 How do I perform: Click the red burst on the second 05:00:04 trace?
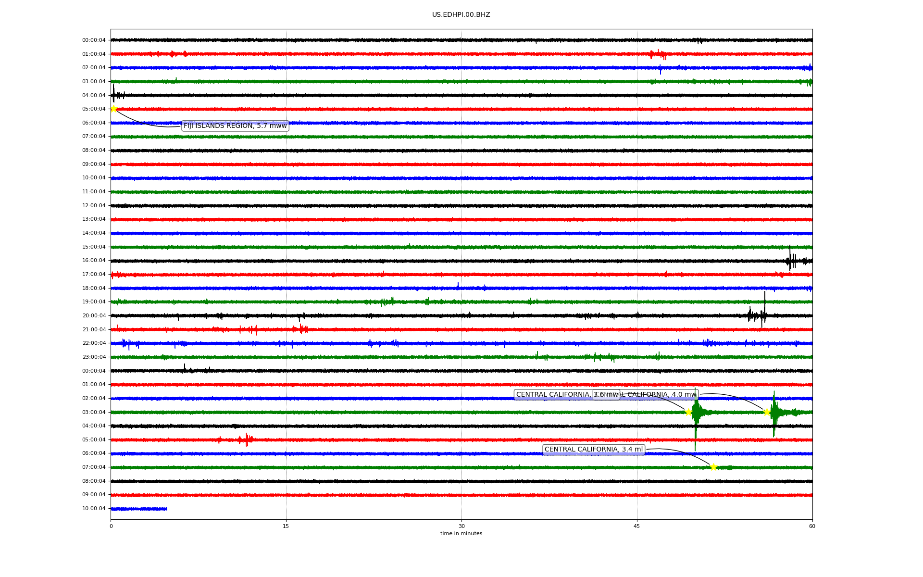[246, 439]
